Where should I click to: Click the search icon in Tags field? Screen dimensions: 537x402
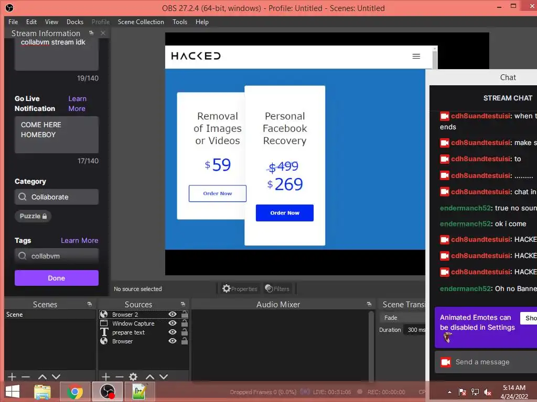click(x=22, y=255)
